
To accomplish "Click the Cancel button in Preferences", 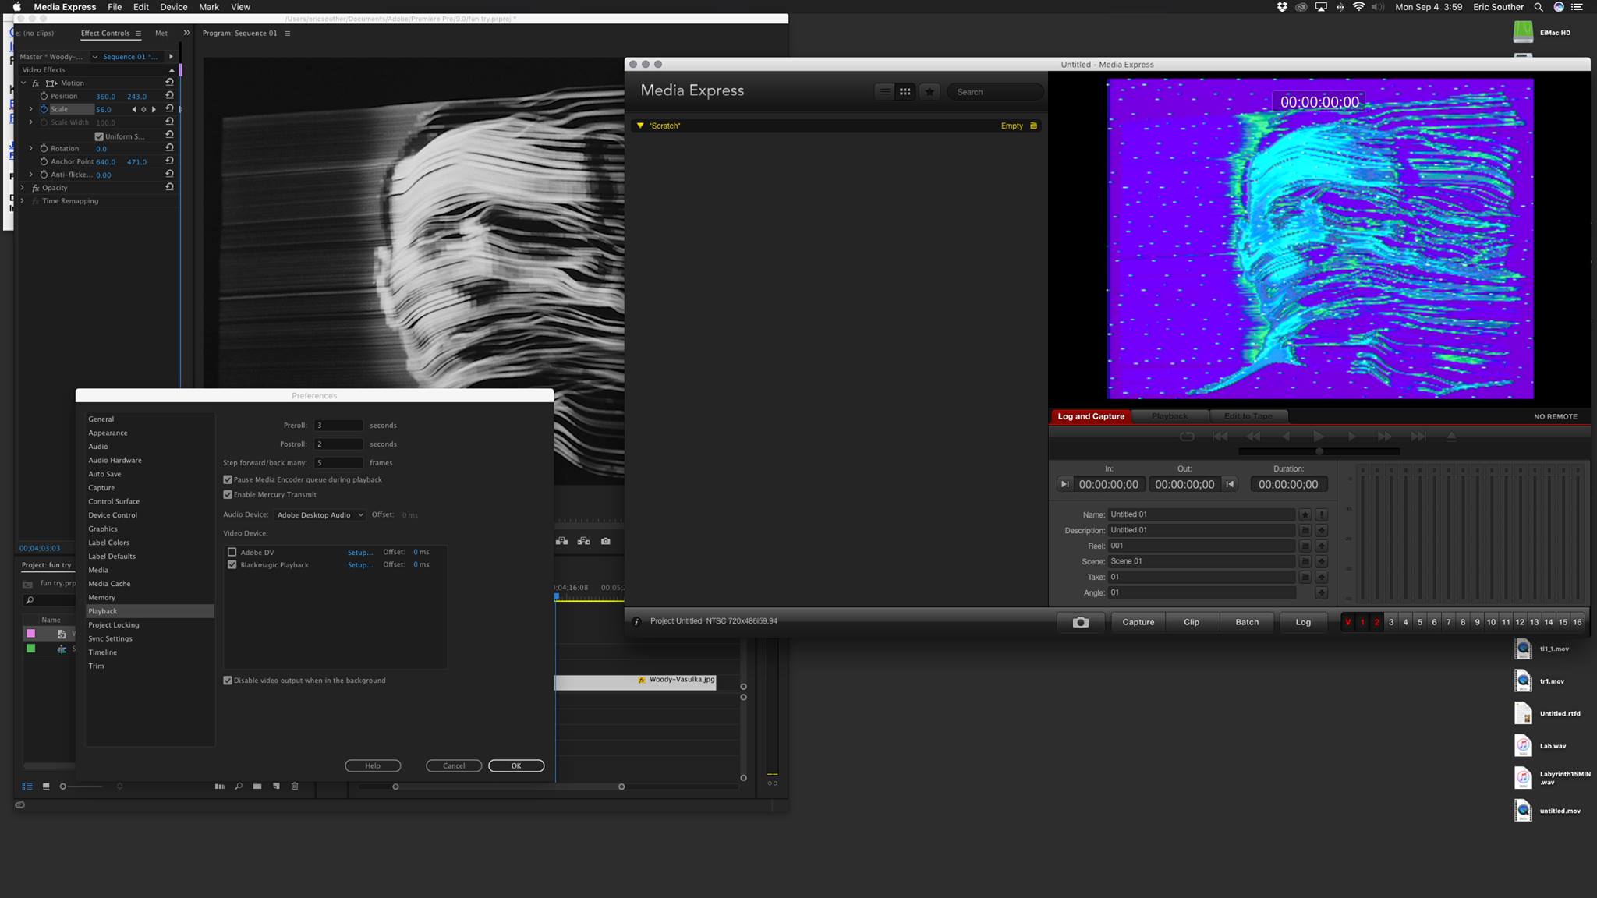I will (454, 765).
